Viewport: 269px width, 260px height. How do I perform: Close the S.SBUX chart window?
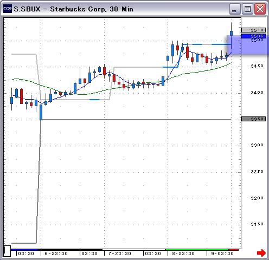pyautogui.click(x=260, y=9)
